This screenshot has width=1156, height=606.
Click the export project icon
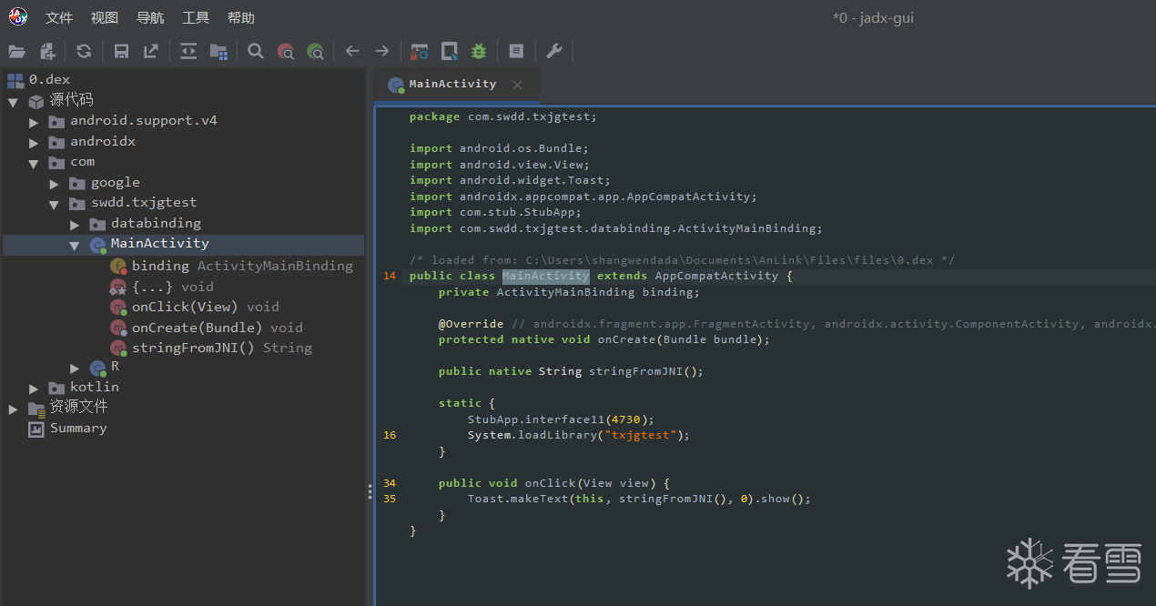[151, 52]
